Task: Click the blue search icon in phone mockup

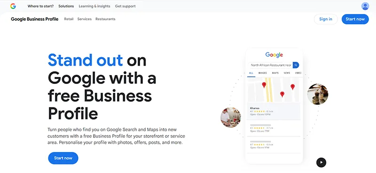Action: click(296, 65)
